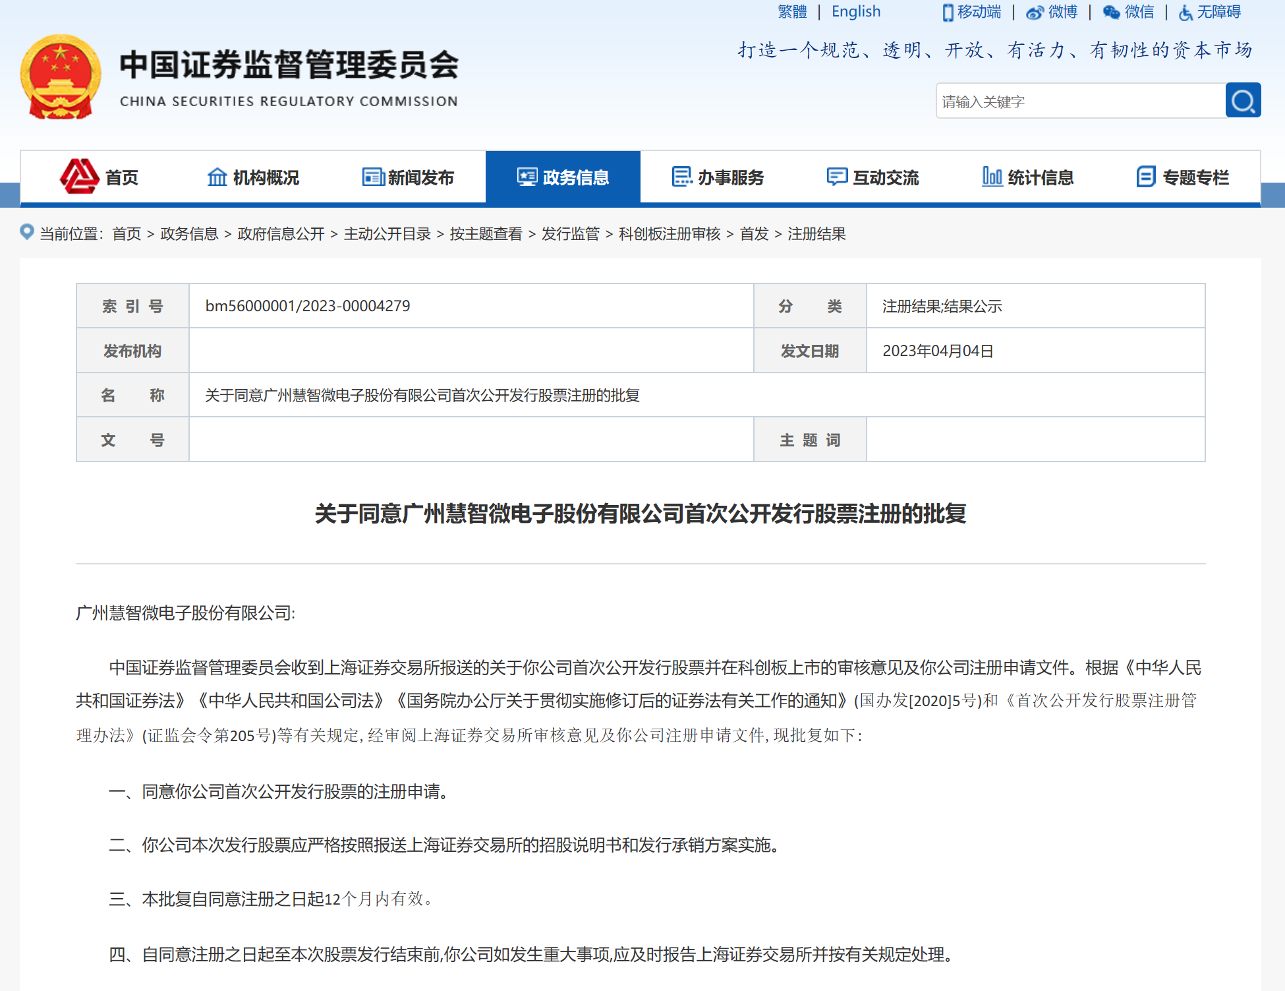Open the 机构概况 menu tab
The height and width of the screenshot is (991, 1285).
(x=254, y=177)
